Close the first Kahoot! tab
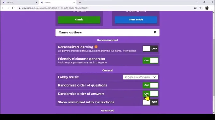 point(36,2)
